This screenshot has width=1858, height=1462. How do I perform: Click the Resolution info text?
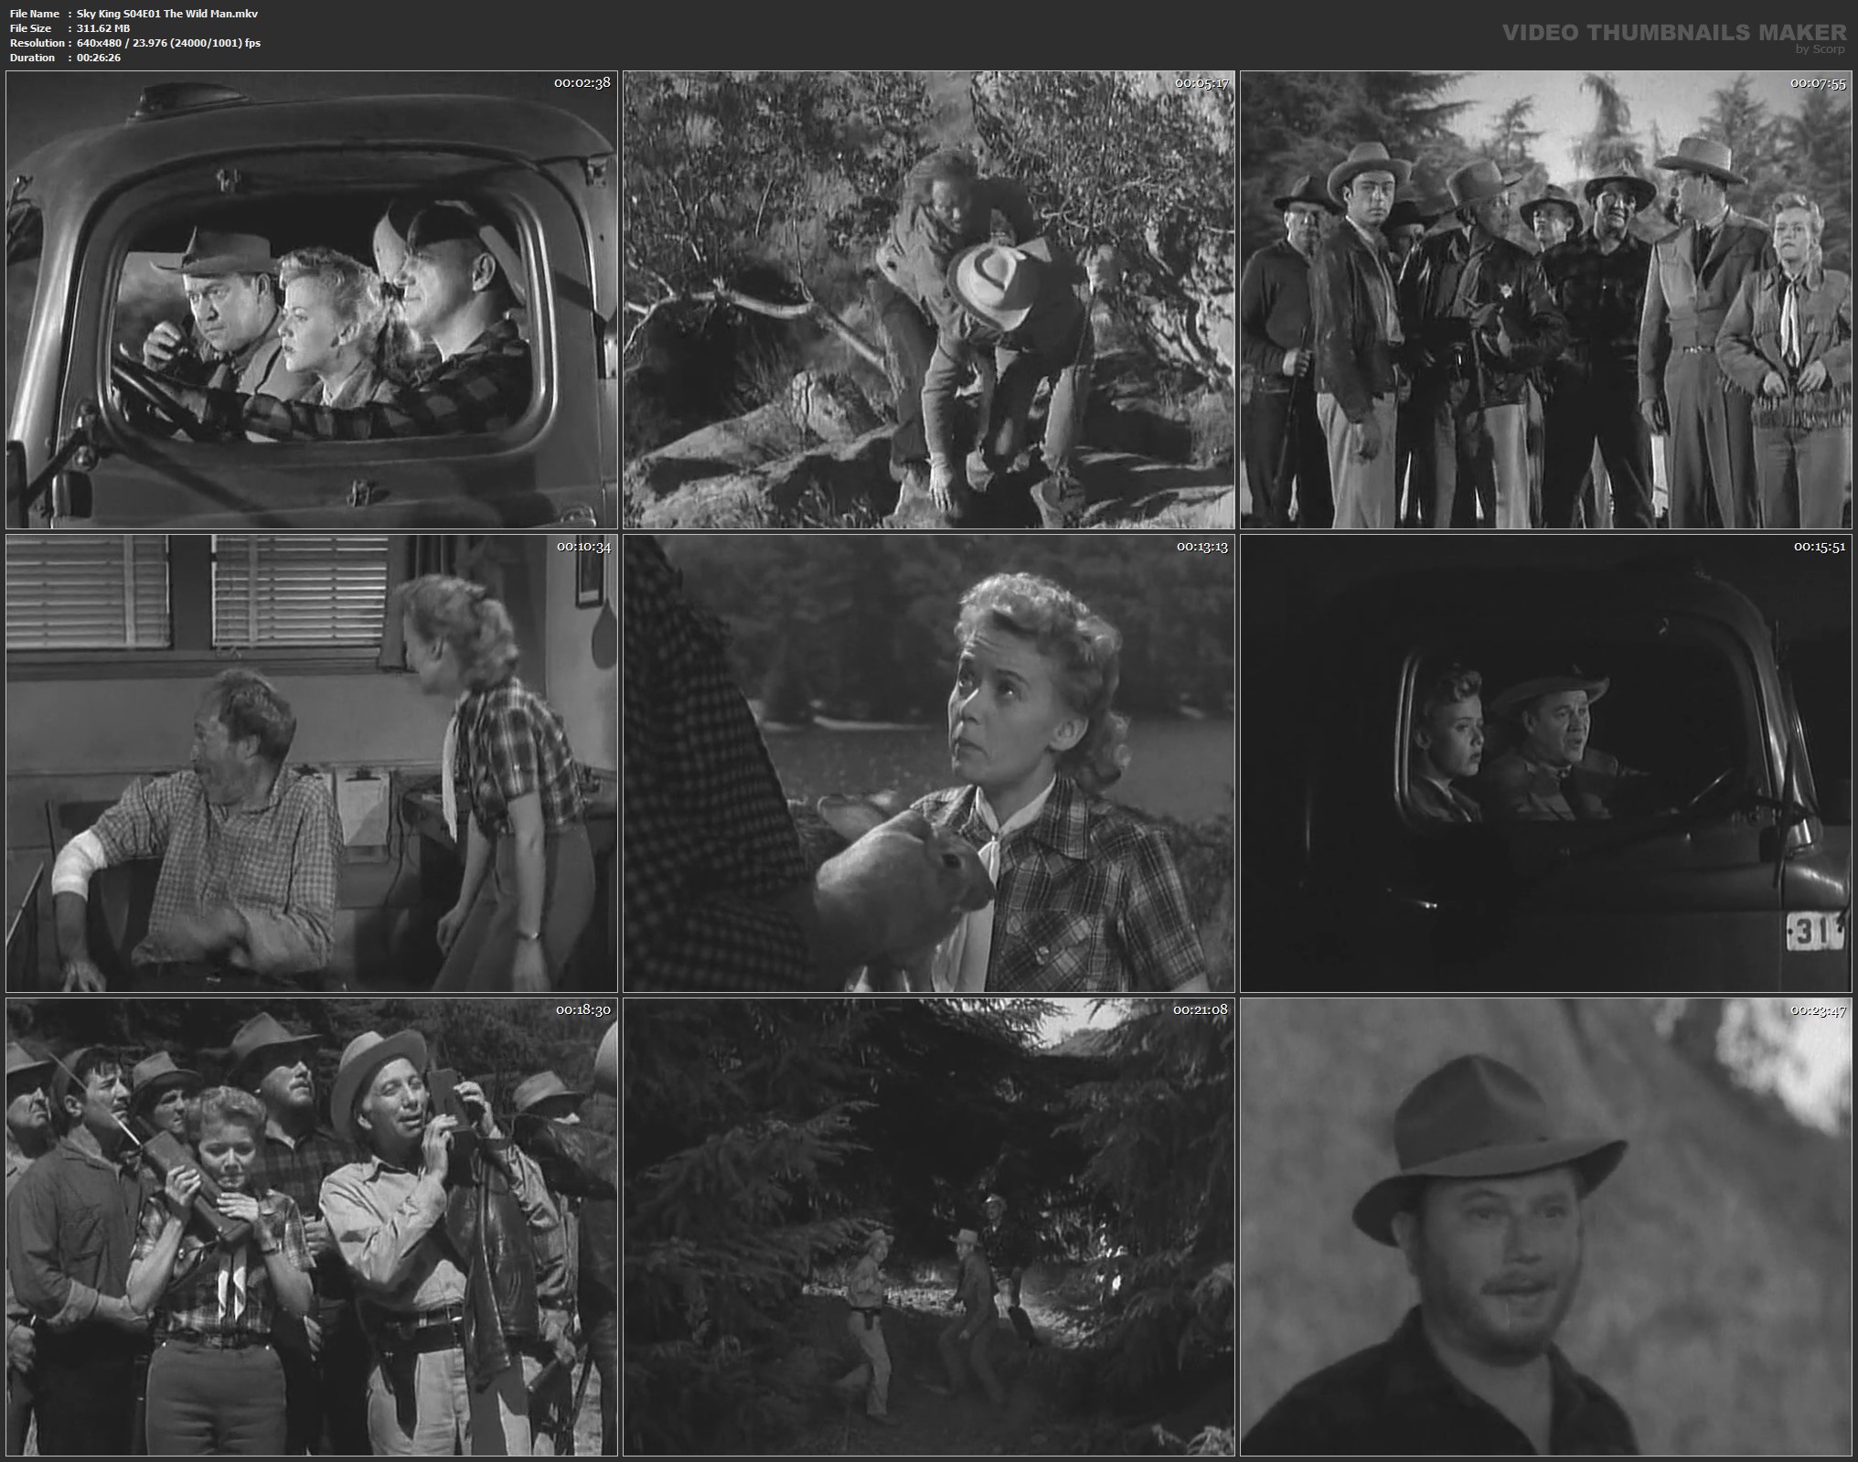point(168,43)
